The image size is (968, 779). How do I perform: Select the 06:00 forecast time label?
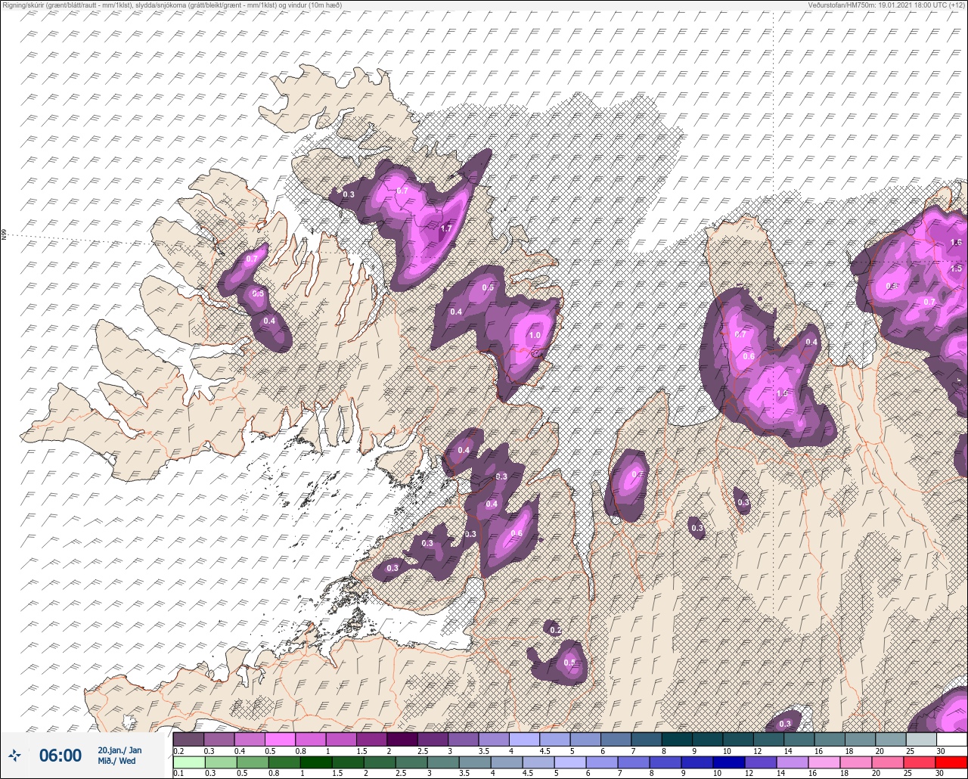click(60, 755)
